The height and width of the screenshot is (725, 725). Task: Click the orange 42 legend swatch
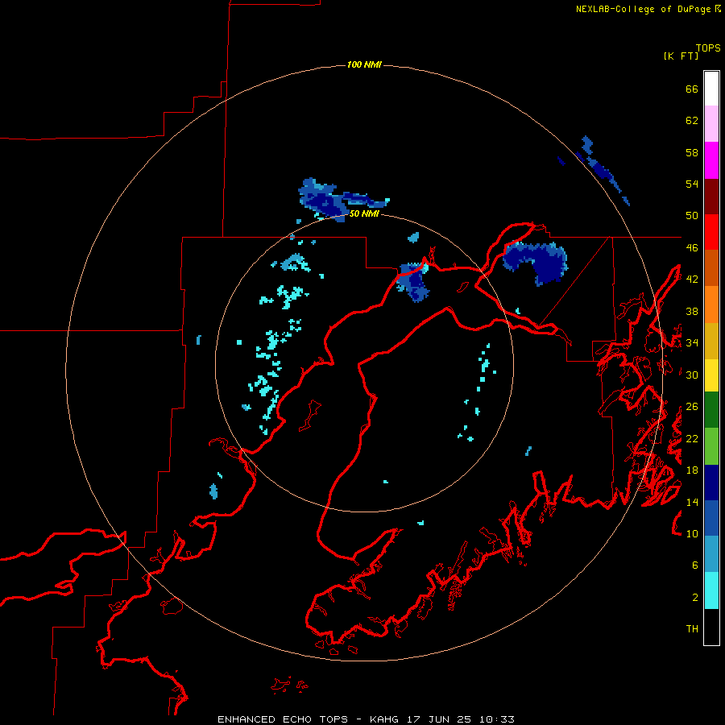tap(711, 304)
